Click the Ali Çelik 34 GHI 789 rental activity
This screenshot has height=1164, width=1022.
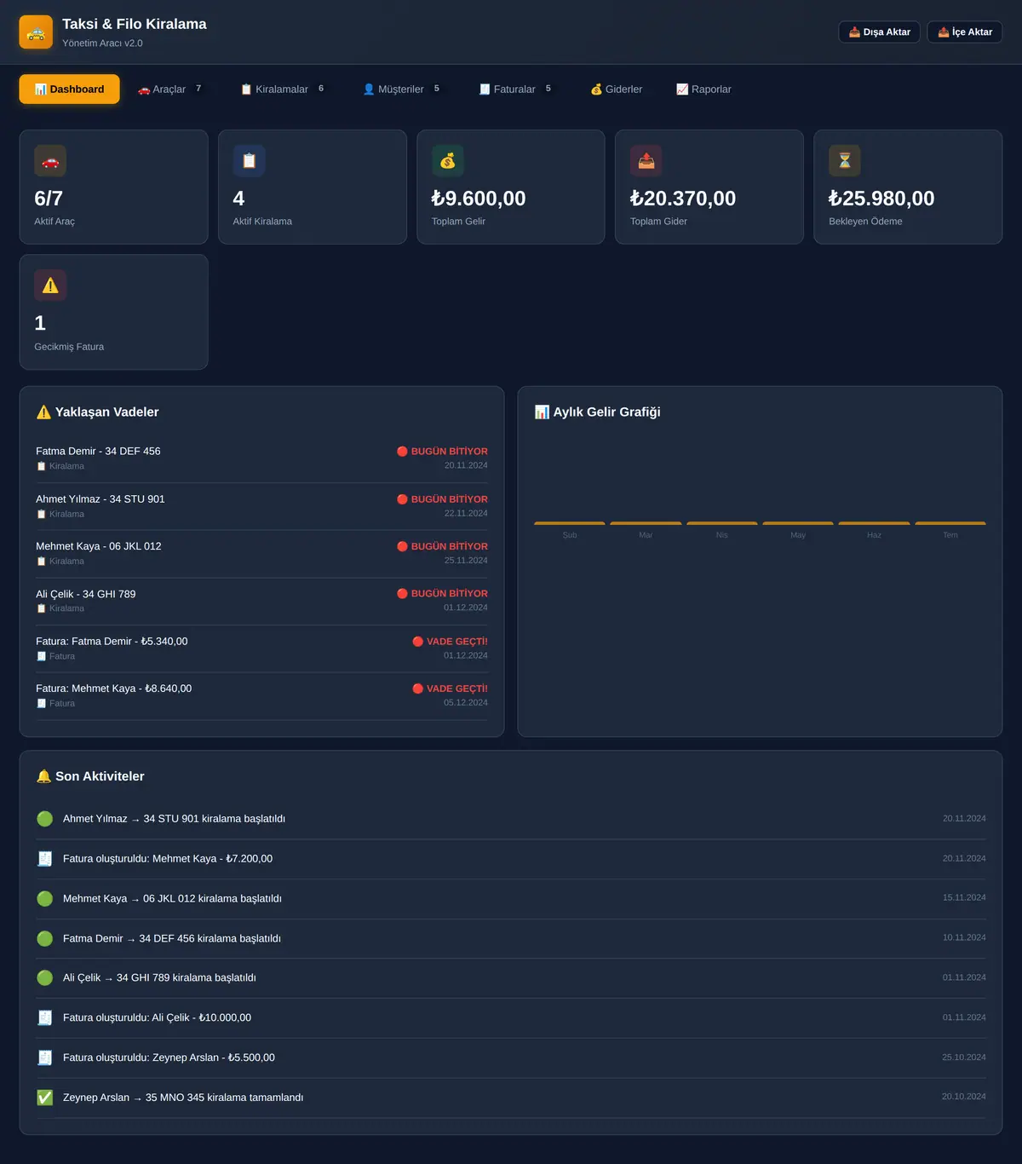click(511, 978)
